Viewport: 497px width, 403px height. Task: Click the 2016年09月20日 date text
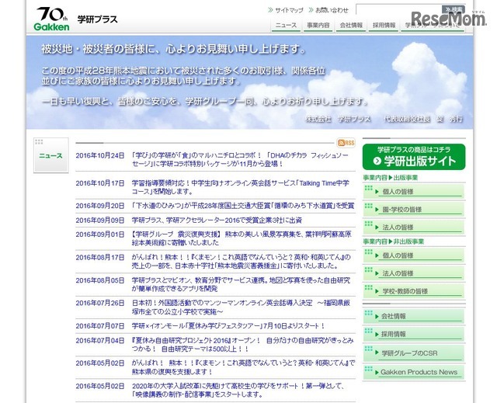tap(100, 206)
